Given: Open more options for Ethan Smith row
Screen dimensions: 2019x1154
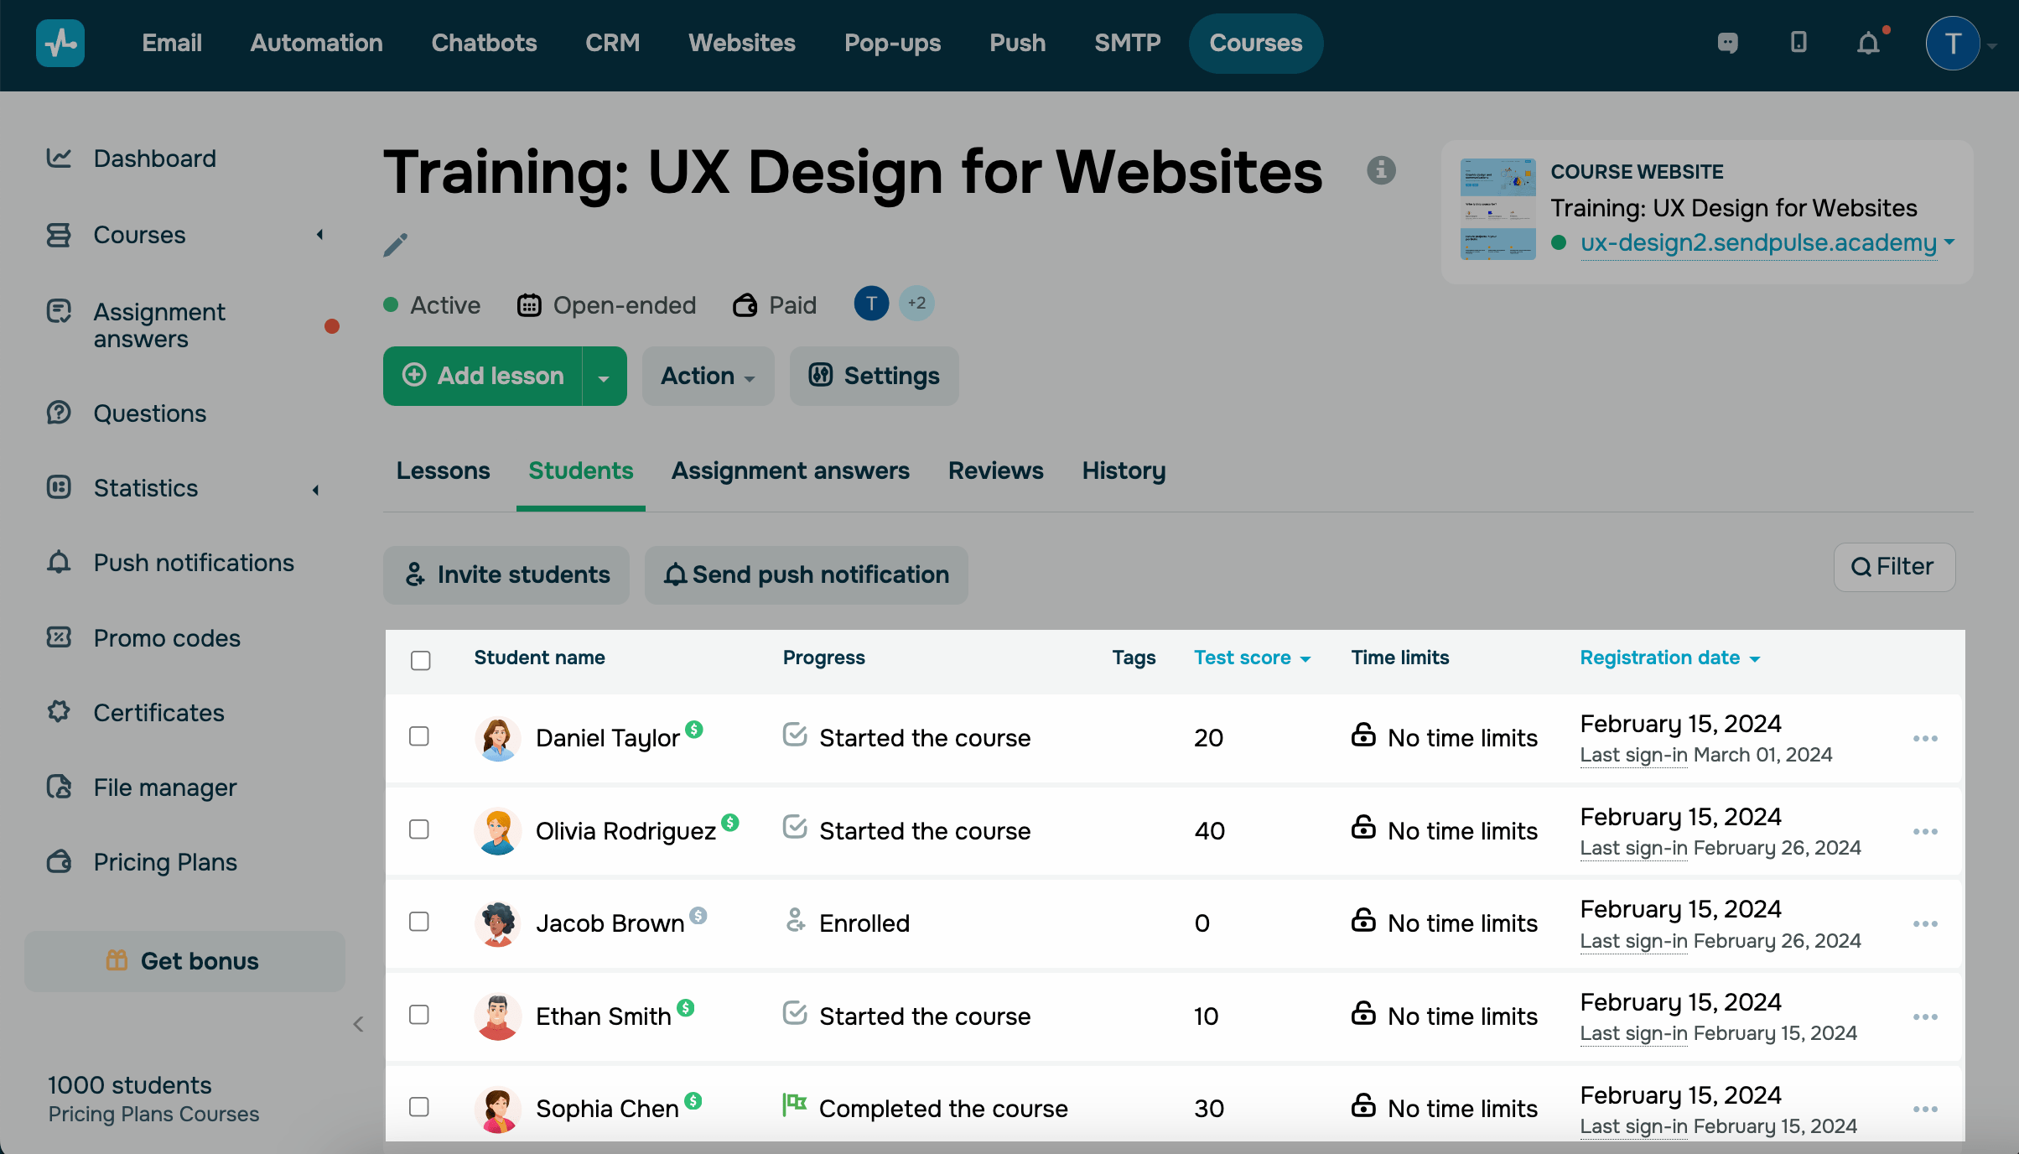Looking at the screenshot, I should [1925, 1017].
